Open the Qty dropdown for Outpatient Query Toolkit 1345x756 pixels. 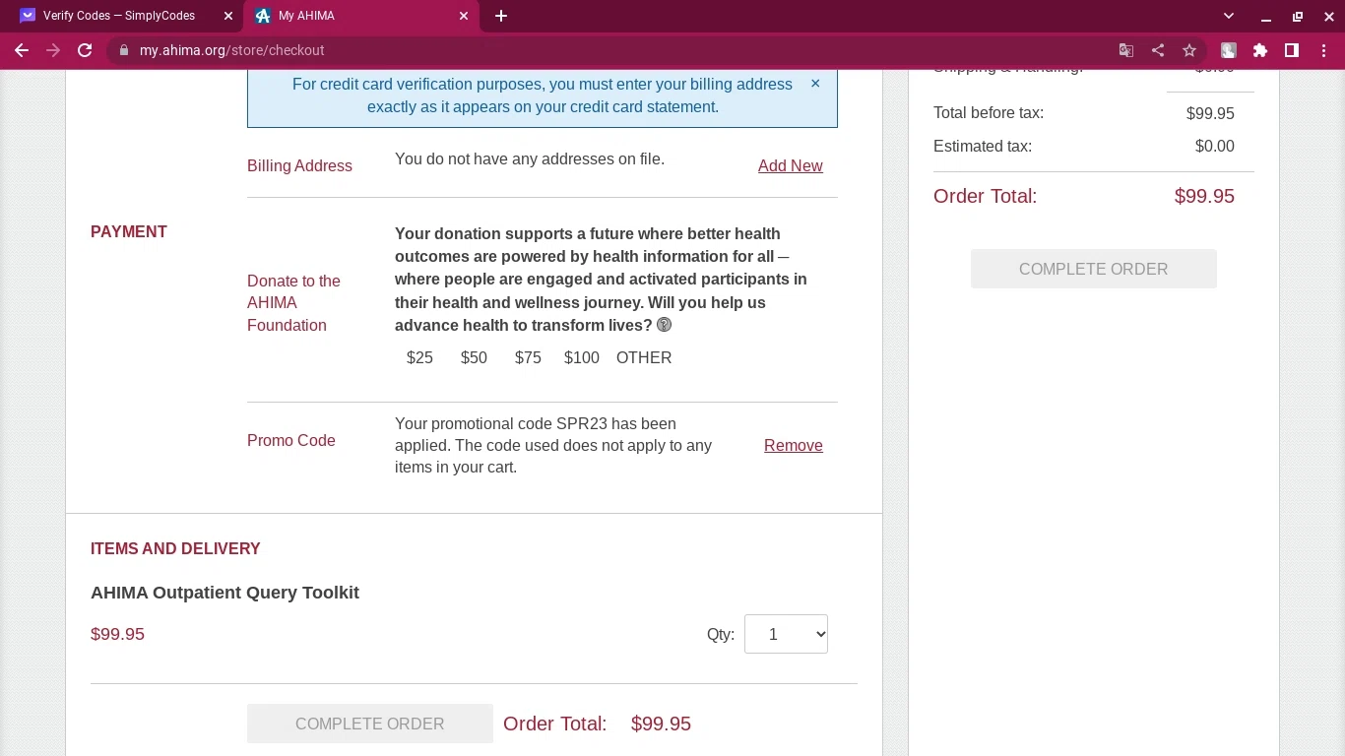coord(786,634)
